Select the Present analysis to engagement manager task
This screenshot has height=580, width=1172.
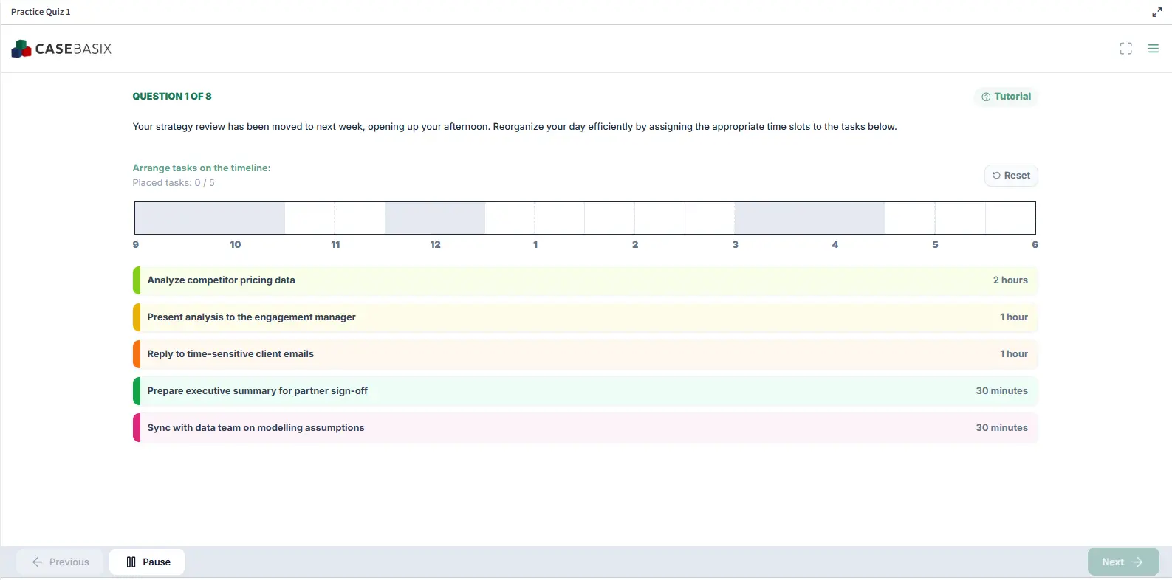click(x=586, y=317)
